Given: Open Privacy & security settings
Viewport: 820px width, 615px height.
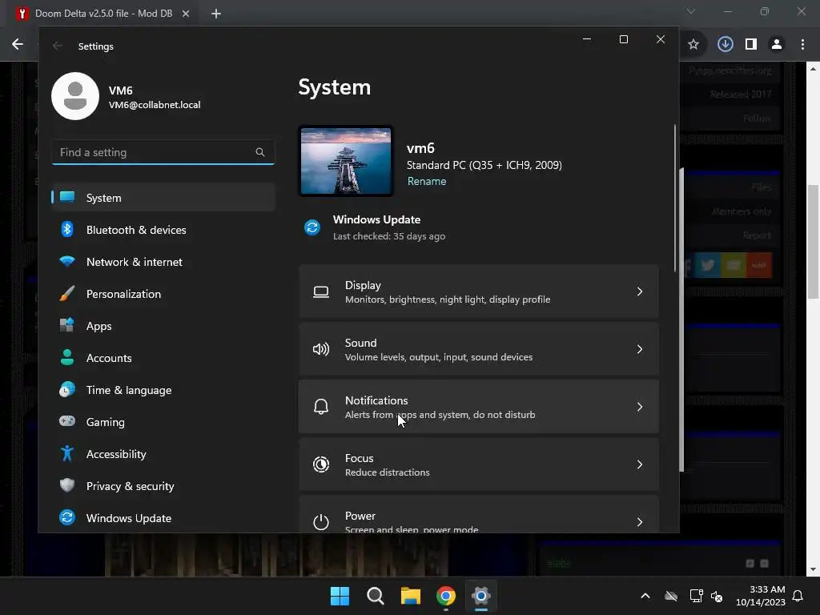Looking at the screenshot, I should [163, 485].
